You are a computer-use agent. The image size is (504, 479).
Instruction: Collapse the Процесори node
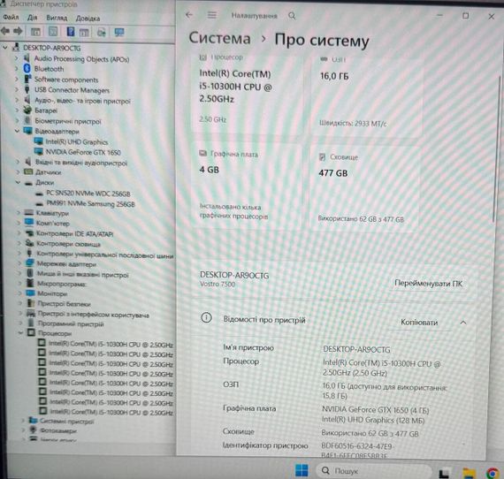(x=20, y=333)
